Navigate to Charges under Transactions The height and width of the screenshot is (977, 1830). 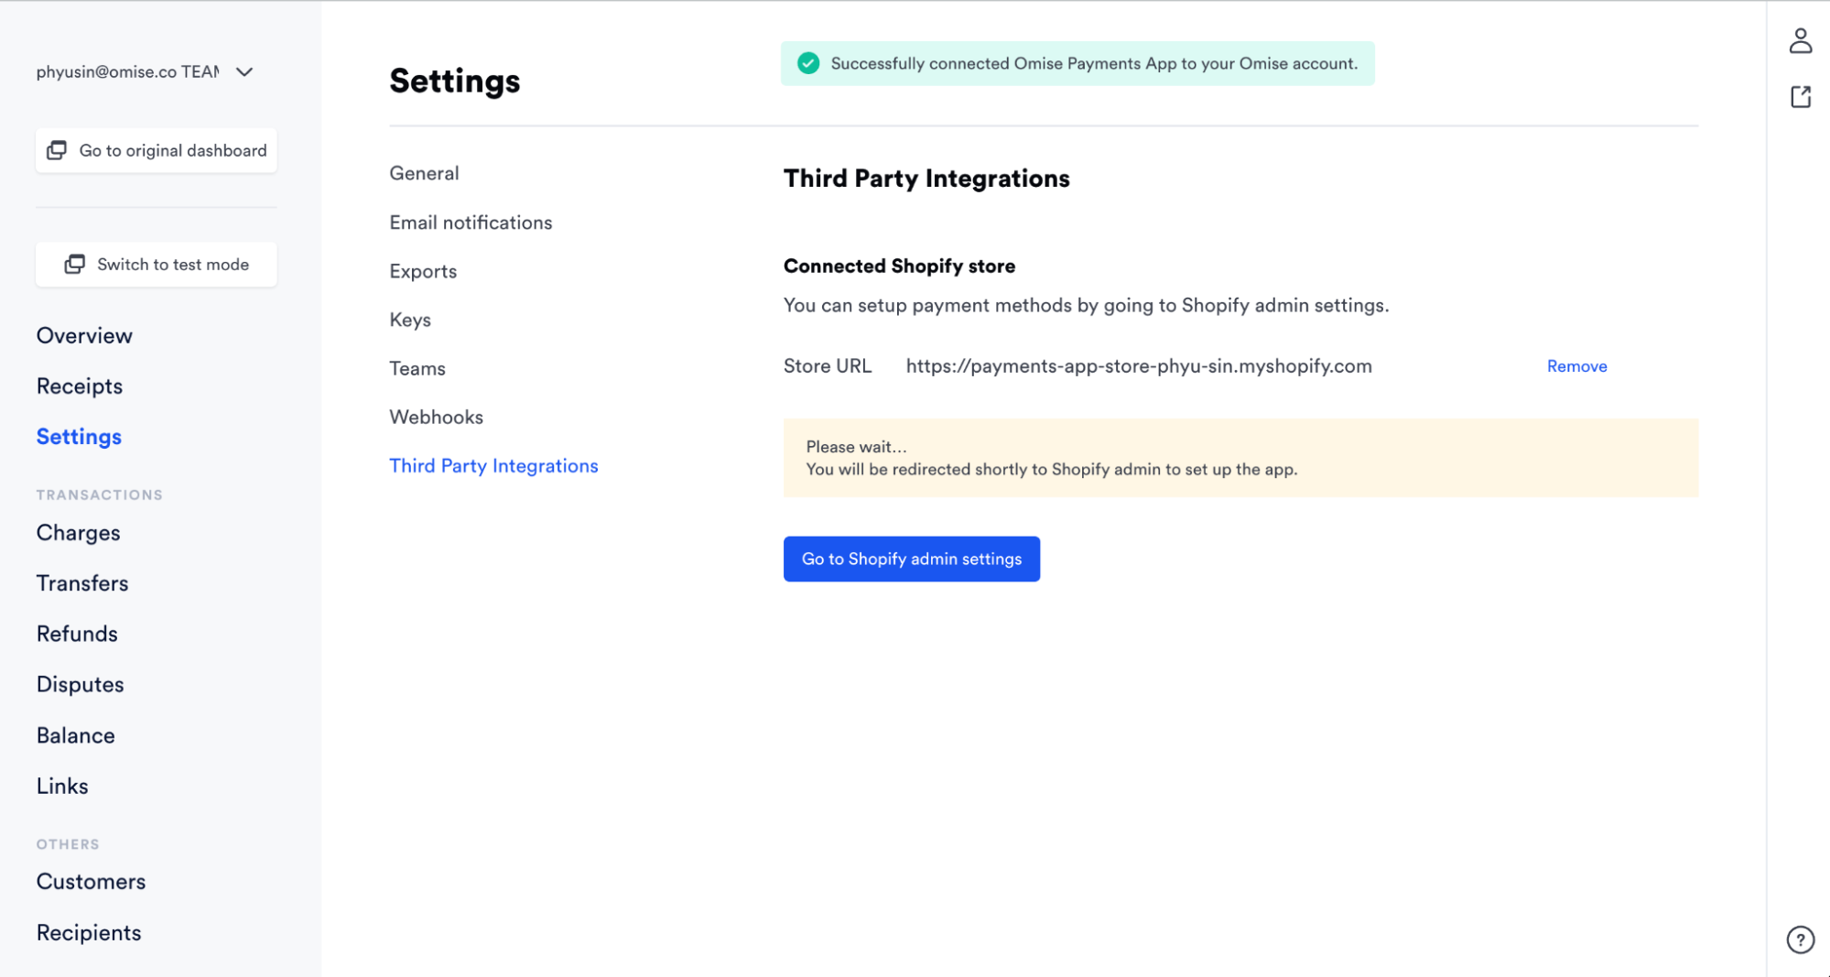click(x=78, y=532)
